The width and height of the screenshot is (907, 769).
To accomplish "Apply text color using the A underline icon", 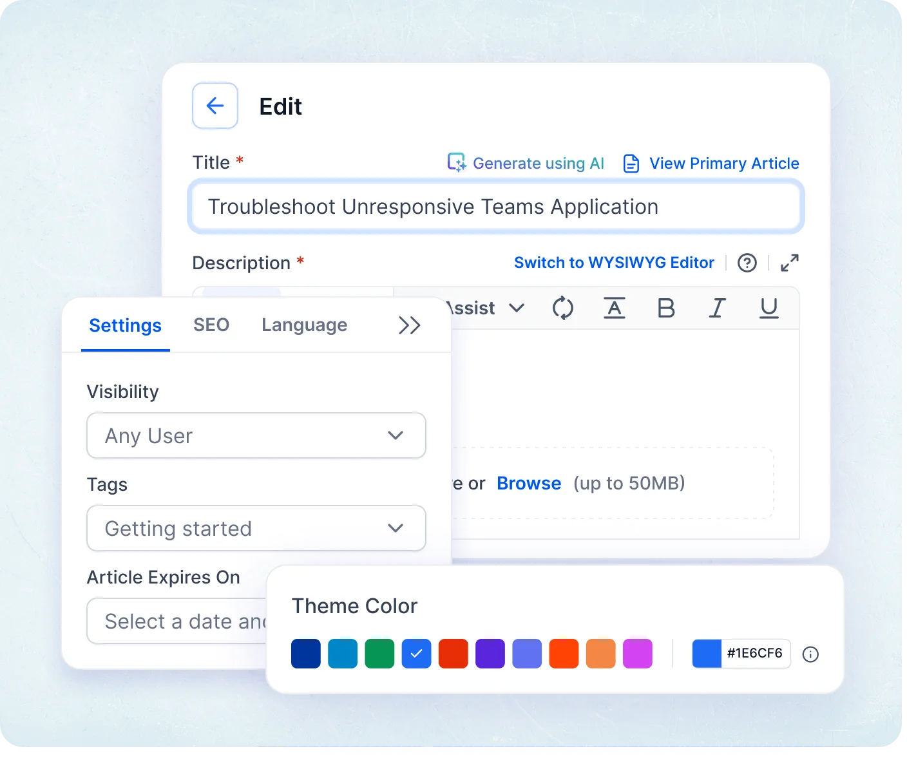I will (x=615, y=308).
